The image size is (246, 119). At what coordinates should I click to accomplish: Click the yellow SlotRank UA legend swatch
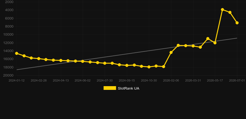click(x=110, y=88)
